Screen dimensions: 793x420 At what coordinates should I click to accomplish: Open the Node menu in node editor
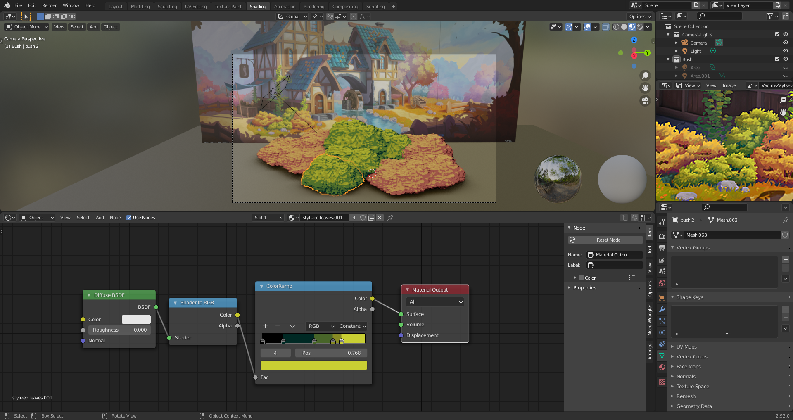tap(115, 218)
